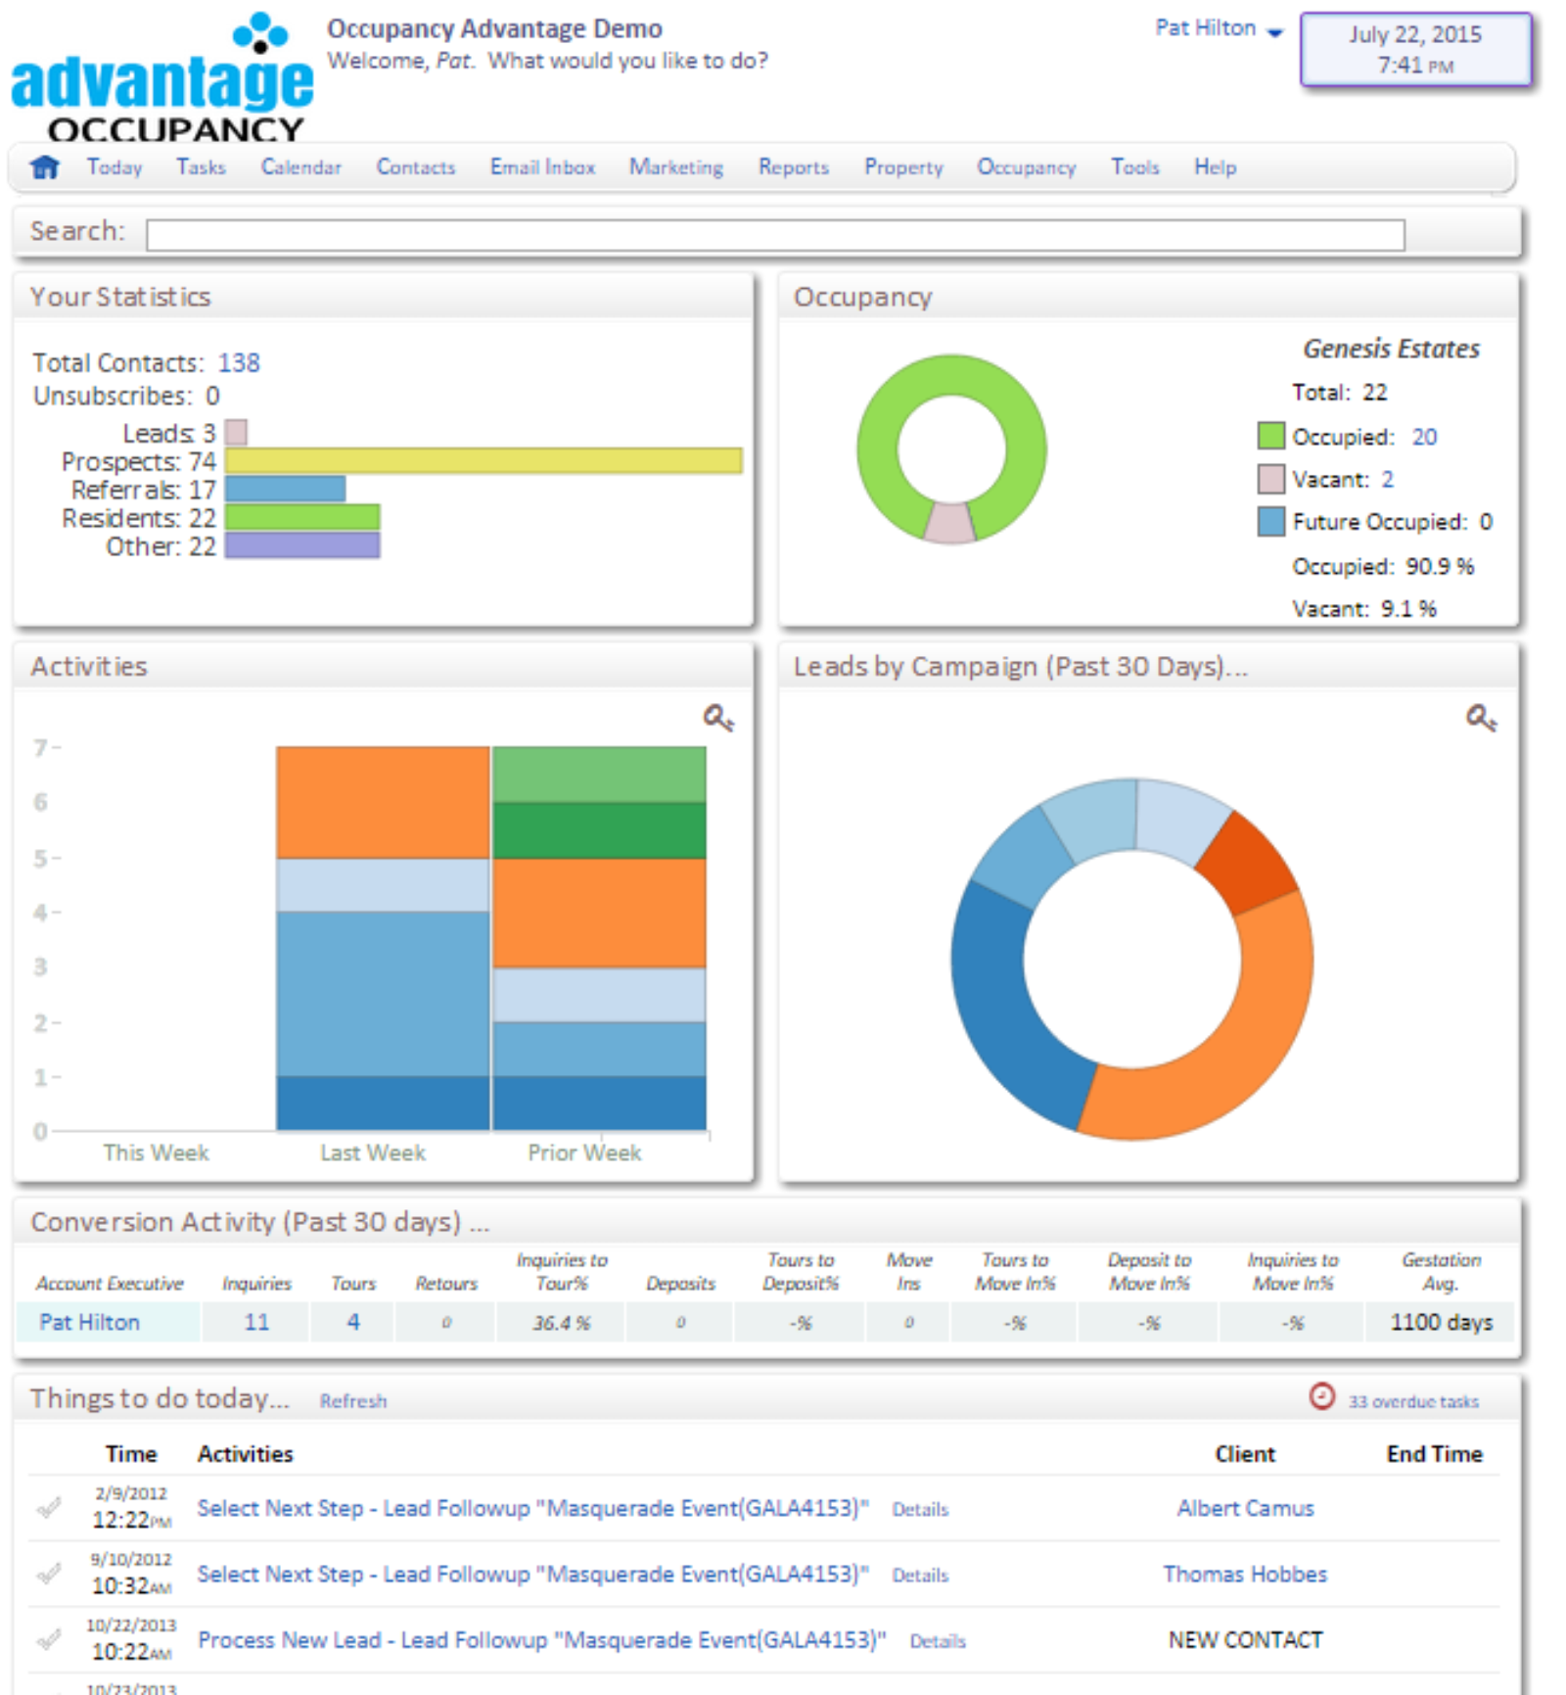Open Details for the Masquerade Event lead followup
The height and width of the screenshot is (1695, 1566).
point(918,1509)
